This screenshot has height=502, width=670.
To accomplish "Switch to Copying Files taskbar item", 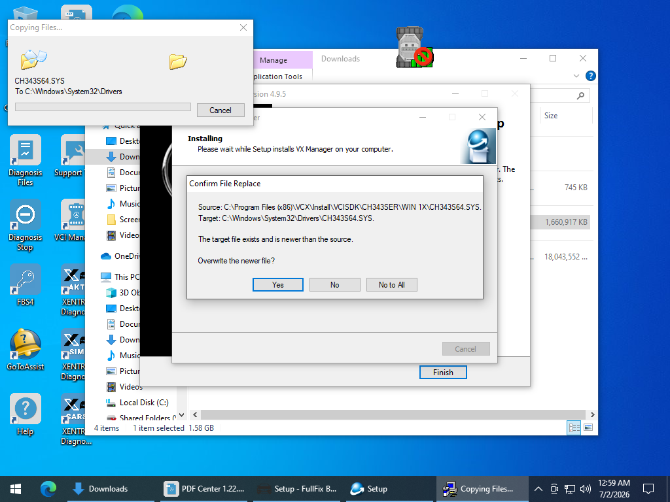I will tap(482, 489).
